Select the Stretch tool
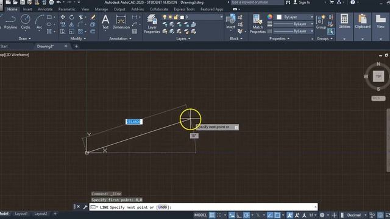The height and width of the screenshot is (219, 390). (63, 32)
